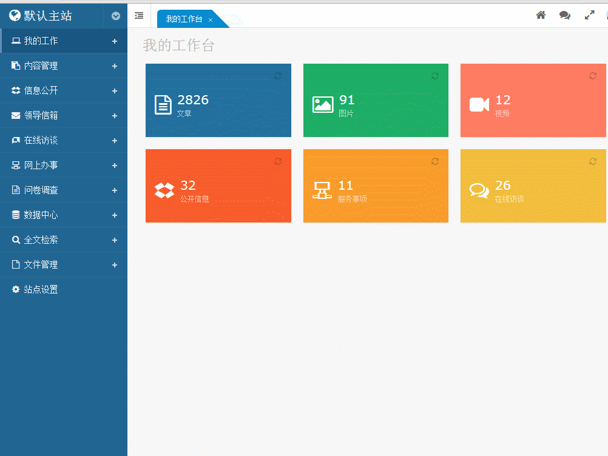This screenshot has height=456, width=608.
Task: Select the 我的工作台 tab
Action: tap(184, 19)
